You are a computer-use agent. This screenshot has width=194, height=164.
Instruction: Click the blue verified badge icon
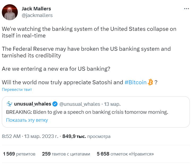coord(55,104)
